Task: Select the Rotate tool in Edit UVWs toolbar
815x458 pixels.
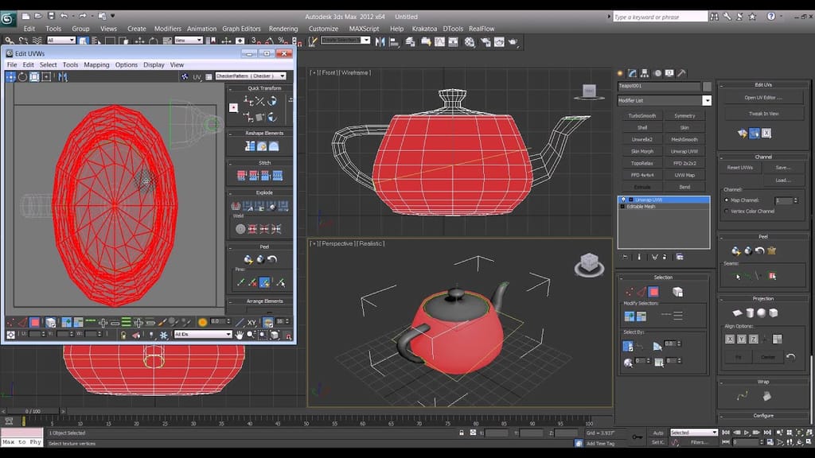Action: click(22, 77)
